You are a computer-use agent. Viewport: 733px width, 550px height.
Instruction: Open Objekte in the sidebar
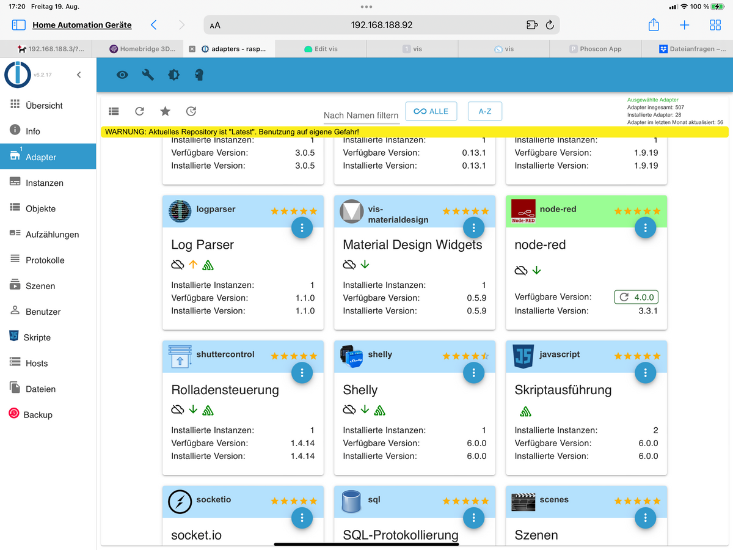(x=48, y=208)
